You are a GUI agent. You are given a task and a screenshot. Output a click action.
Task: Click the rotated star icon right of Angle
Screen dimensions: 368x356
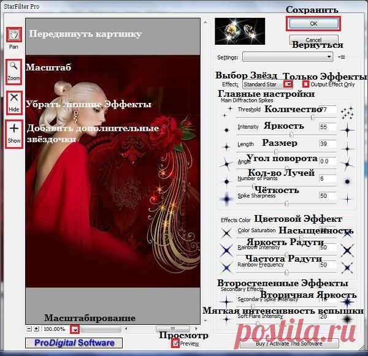tap(347, 164)
